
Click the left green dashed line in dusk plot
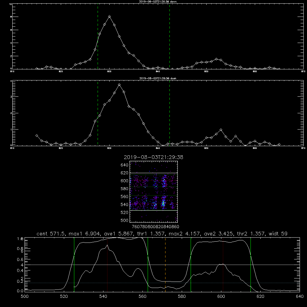pyautogui.click(x=98, y=113)
